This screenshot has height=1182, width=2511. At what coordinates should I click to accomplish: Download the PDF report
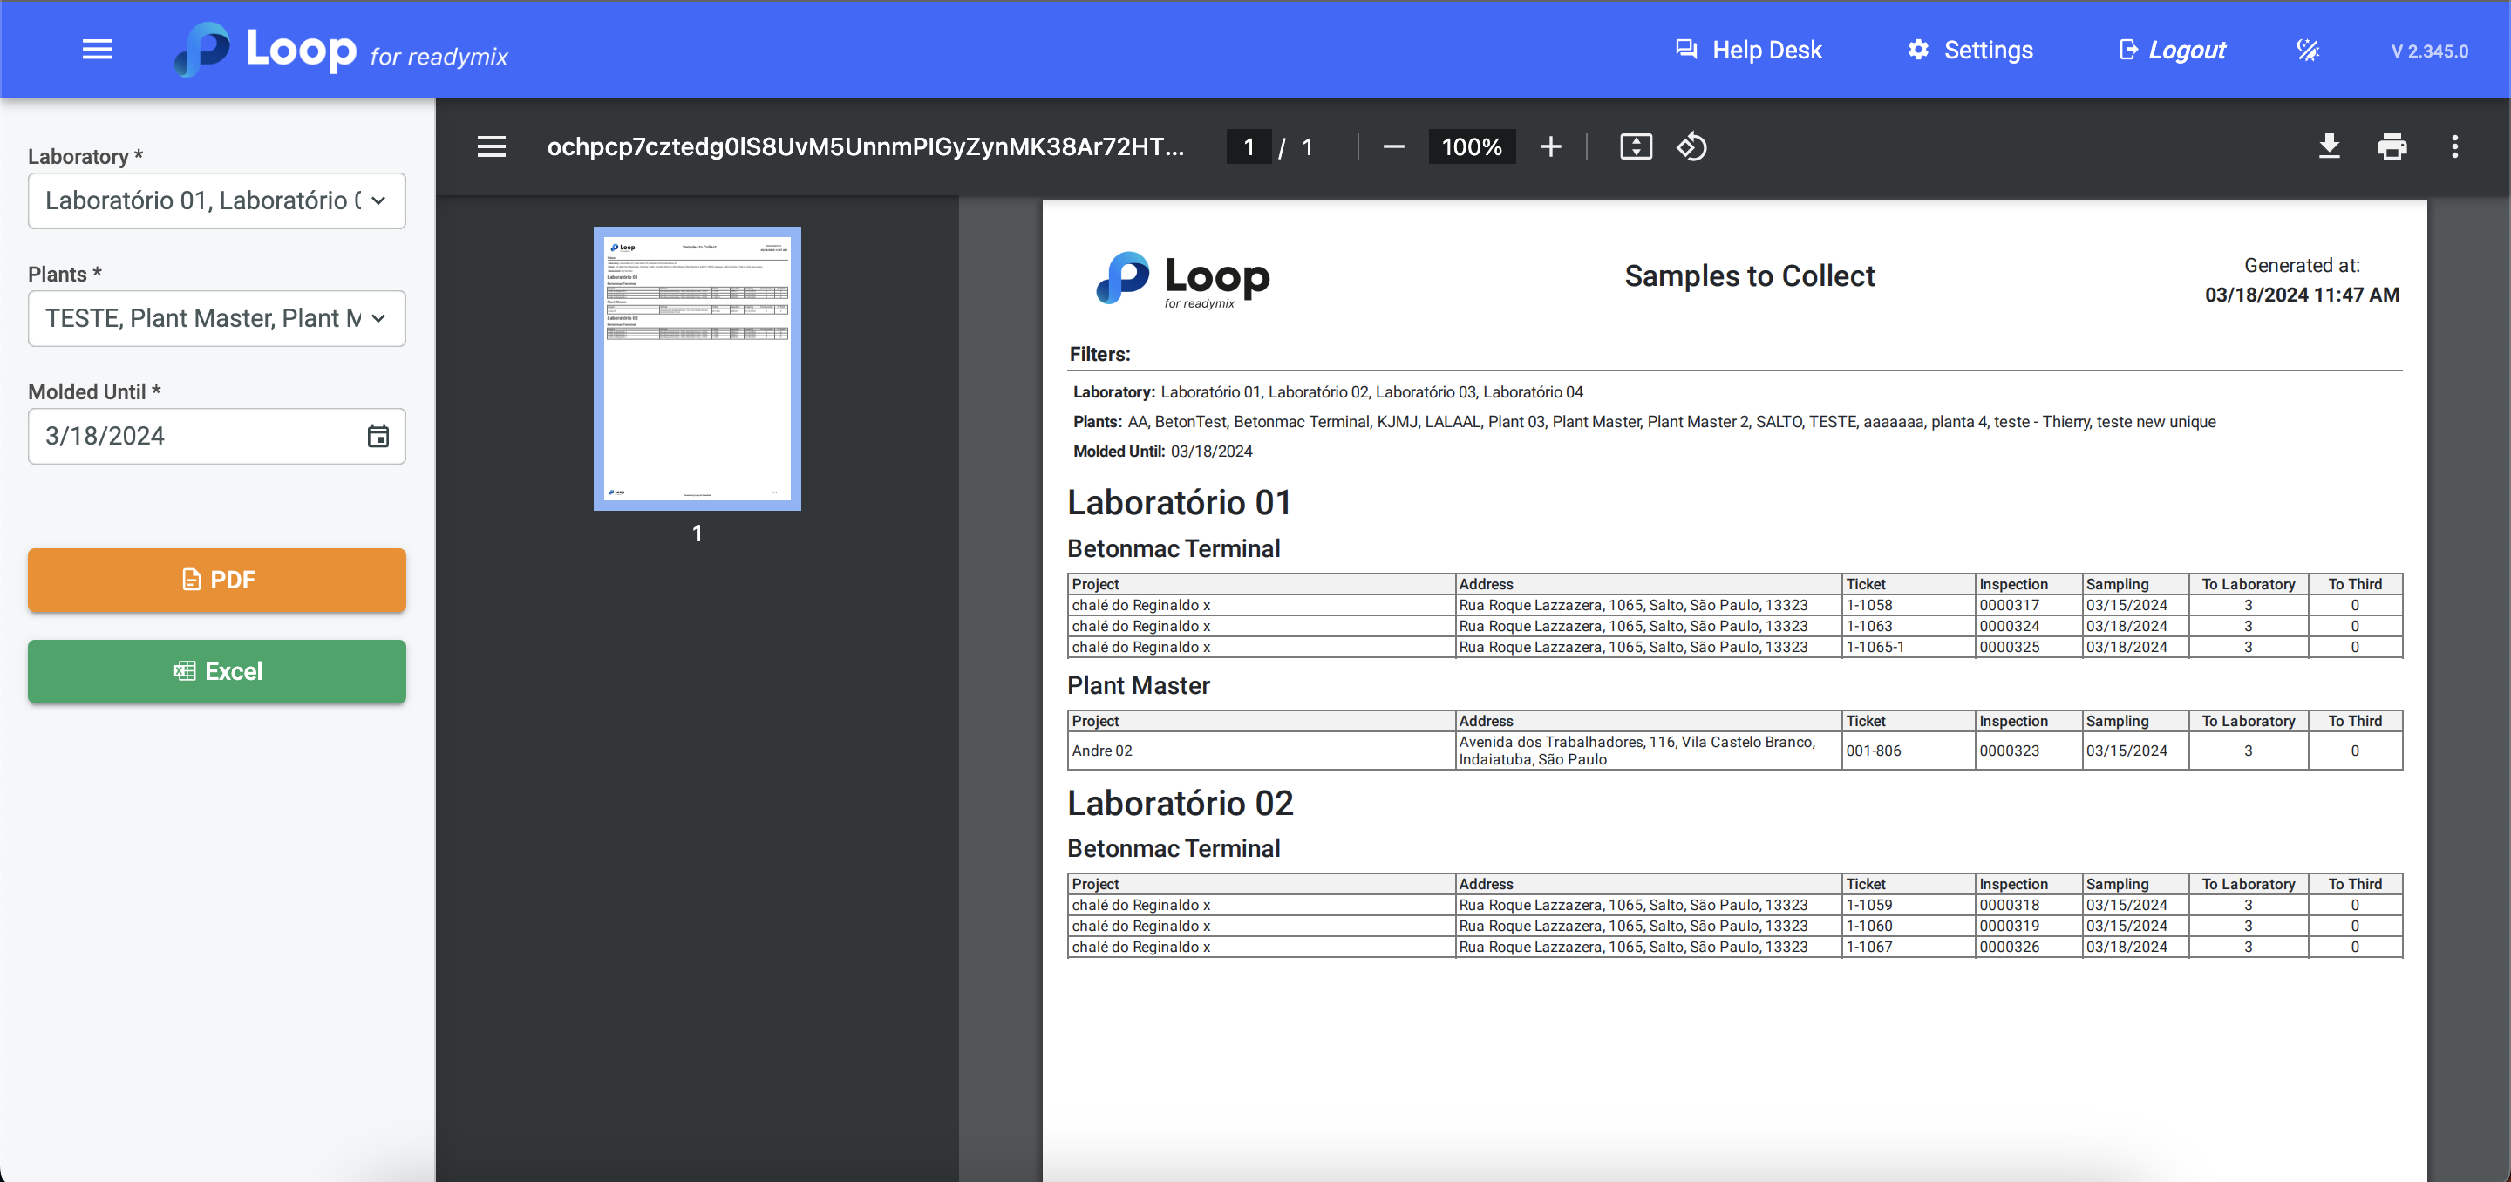click(x=2329, y=147)
